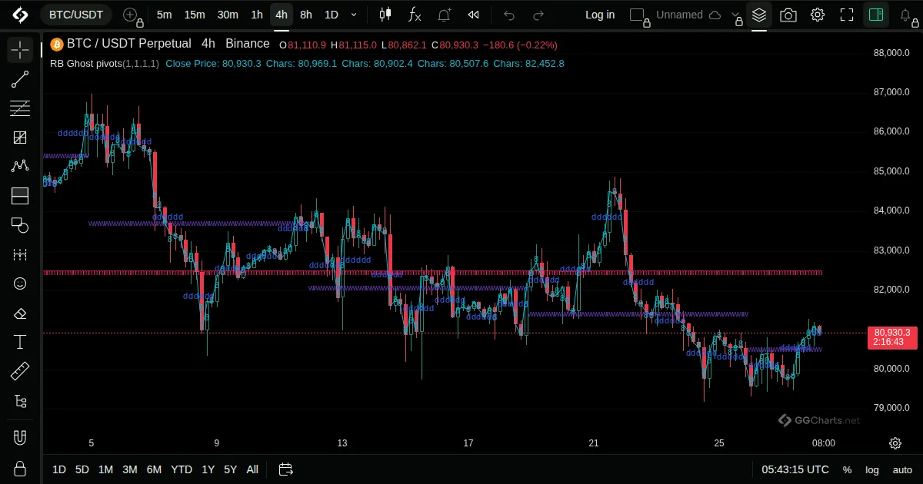Image resolution: width=923 pixels, height=484 pixels.
Task: Set range to 5Y
Action: click(230, 469)
